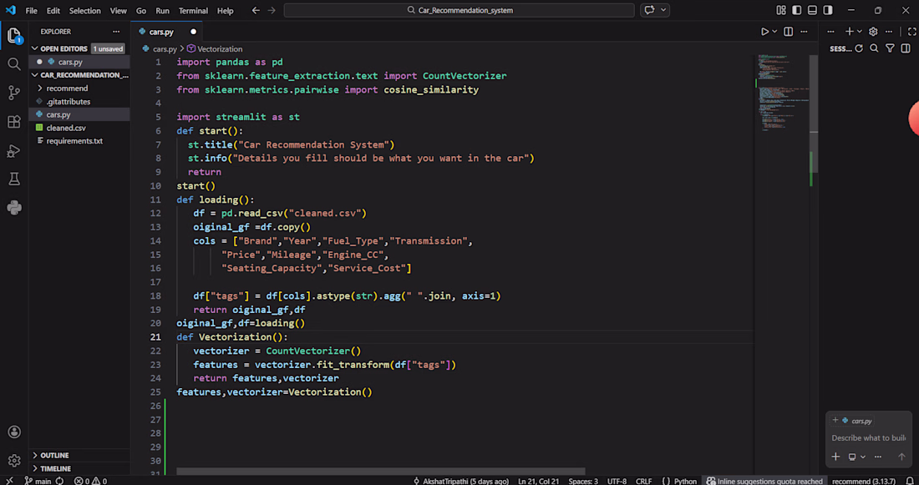
Task: Expand the recommend folder in explorer
Action: 67,88
